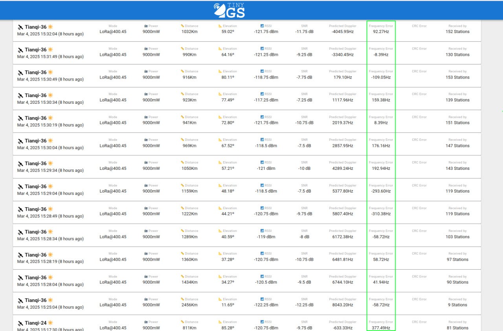503x331 pixels.
Task: Click the satellite icon in the 15:28:19 row
Action: coord(20,255)
